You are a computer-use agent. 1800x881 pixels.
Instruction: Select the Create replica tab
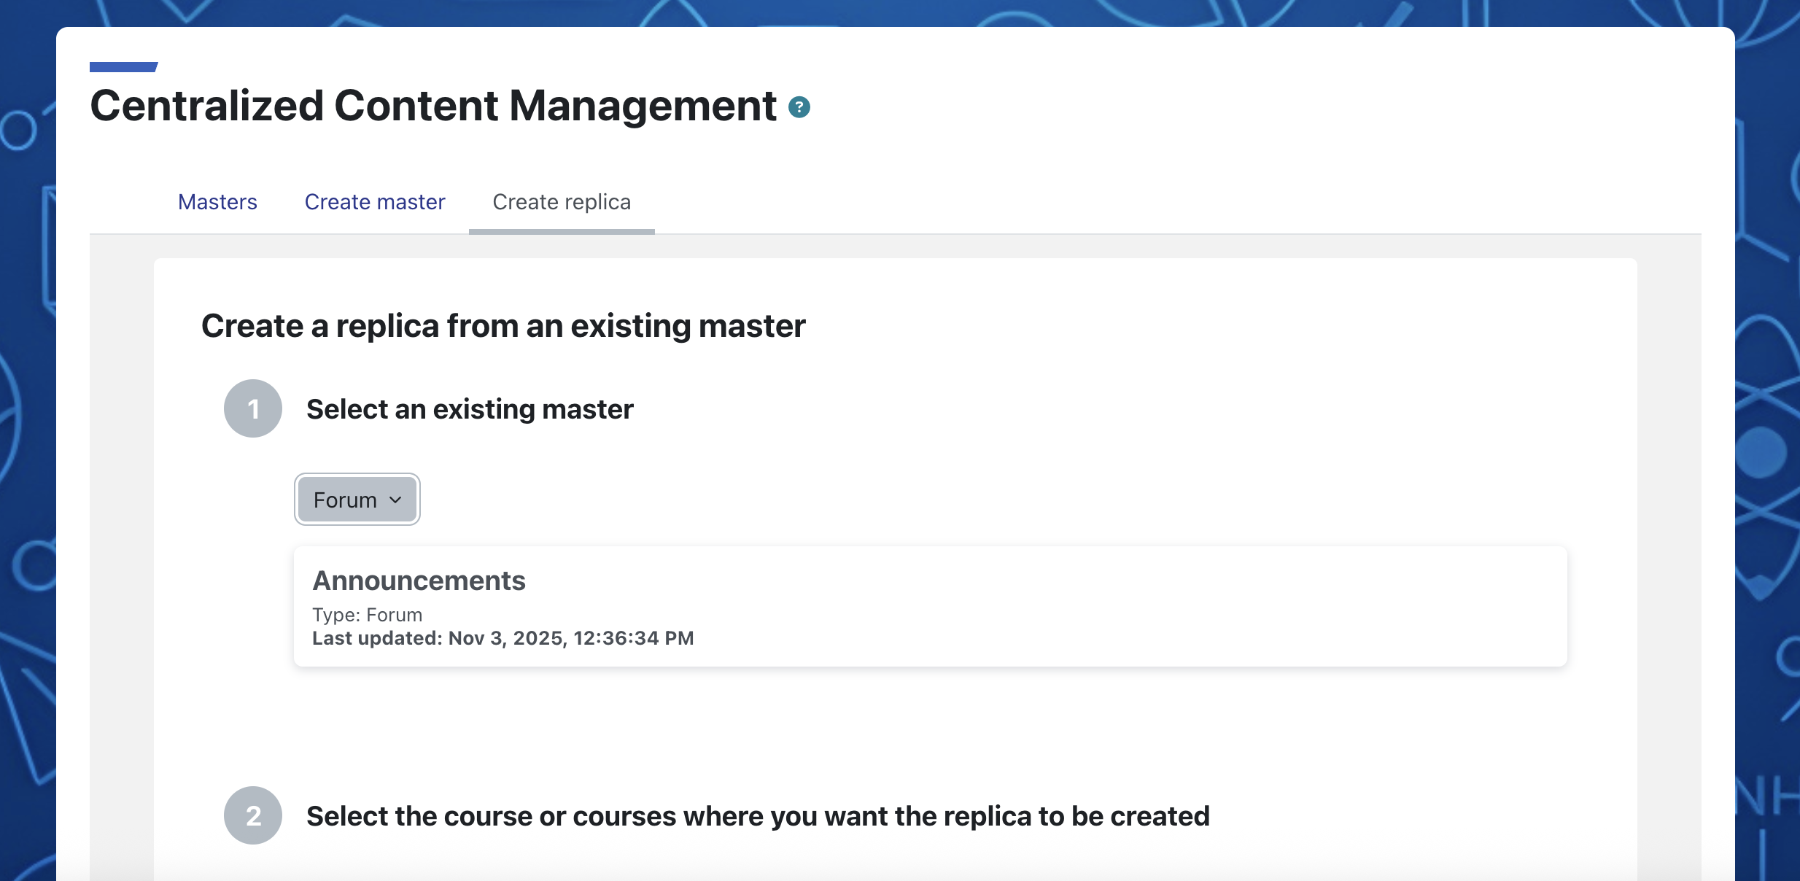click(x=562, y=202)
